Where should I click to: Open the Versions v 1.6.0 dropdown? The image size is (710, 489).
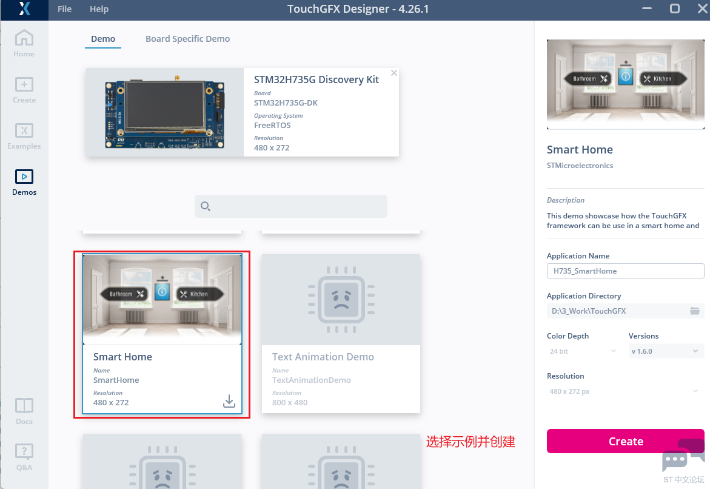[x=666, y=351]
